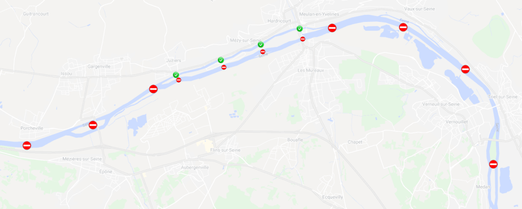Open the large no-entry marker below Gargenville
The width and height of the screenshot is (522, 209).
point(153,89)
